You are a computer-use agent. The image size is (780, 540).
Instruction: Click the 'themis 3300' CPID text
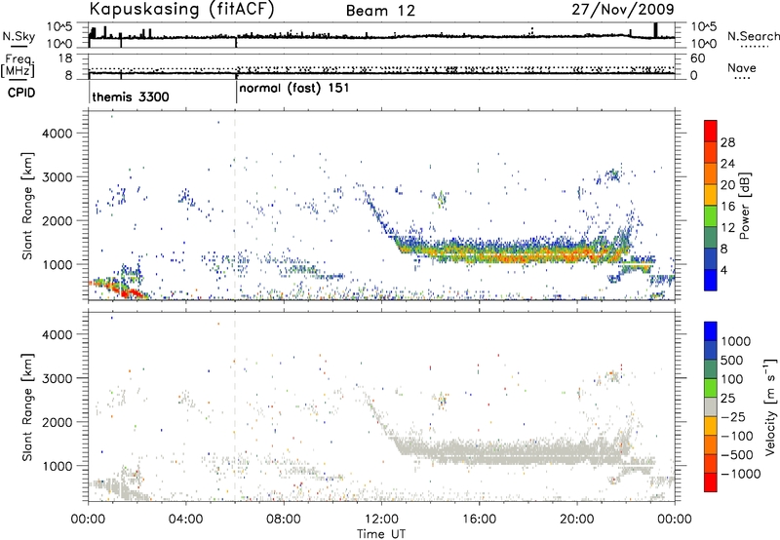click(x=131, y=96)
